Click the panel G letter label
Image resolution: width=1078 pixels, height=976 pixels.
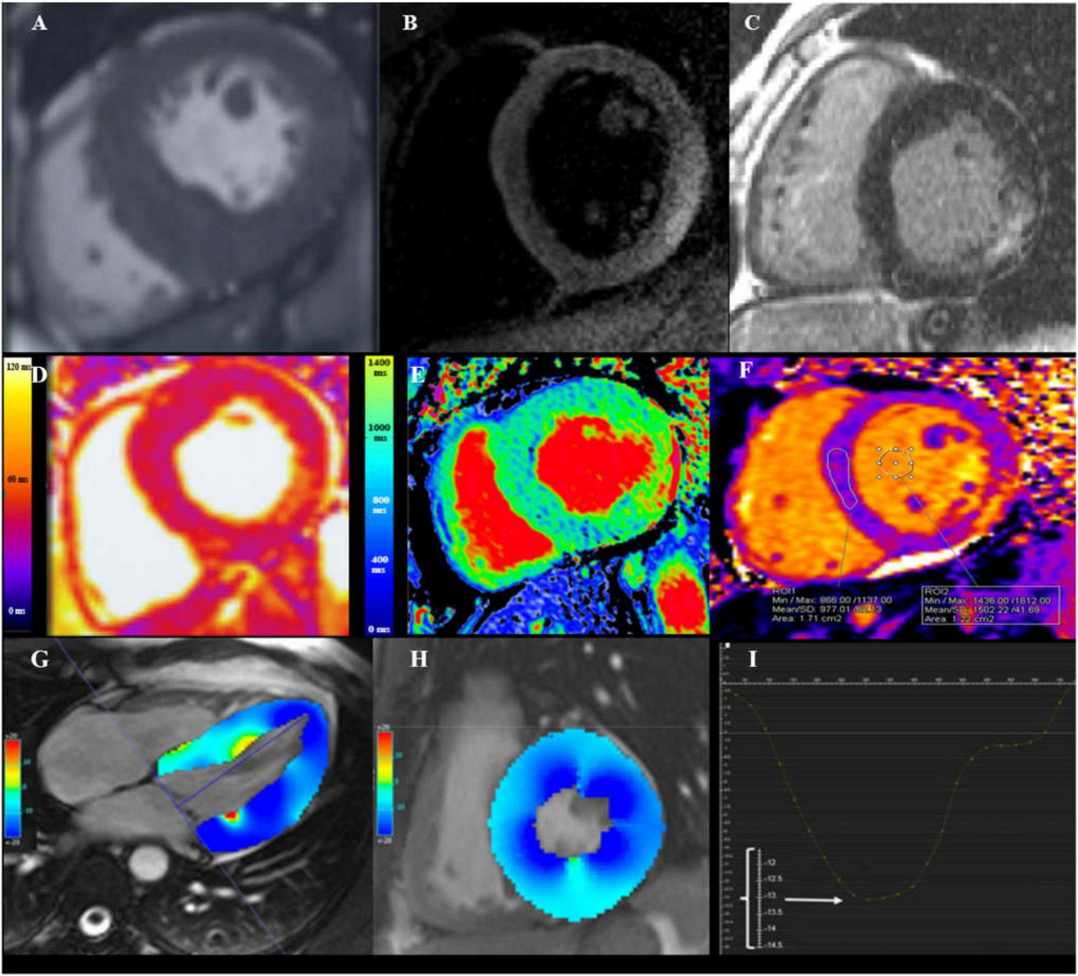coord(39,660)
